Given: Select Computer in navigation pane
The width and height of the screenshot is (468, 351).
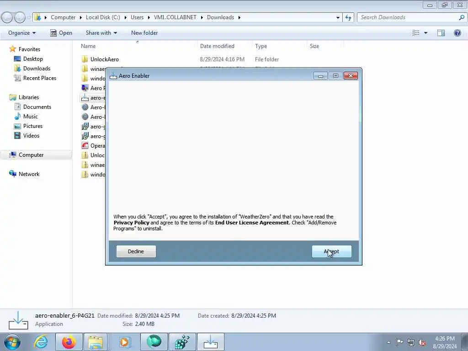Looking at the screenshot, I should 31,155.
